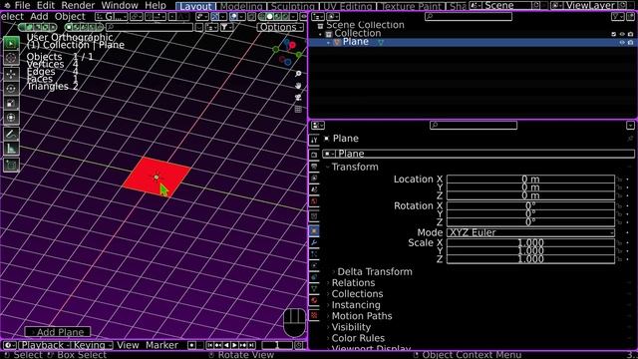Open the File menu

pos(22,5)
